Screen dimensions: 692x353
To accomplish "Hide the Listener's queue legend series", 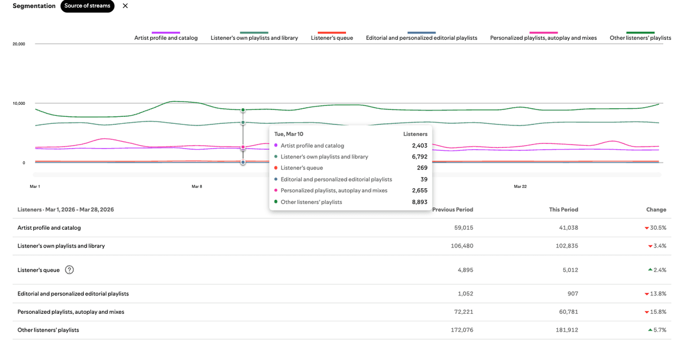I will 332,36.
